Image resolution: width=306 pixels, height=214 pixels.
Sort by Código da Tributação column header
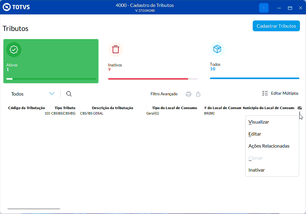click(27, 108)
